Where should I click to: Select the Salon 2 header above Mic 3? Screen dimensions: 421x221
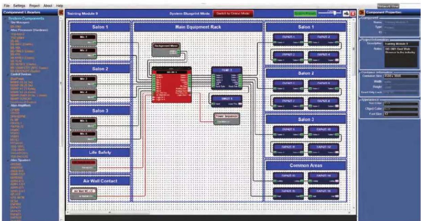click(x=100, y=69)
